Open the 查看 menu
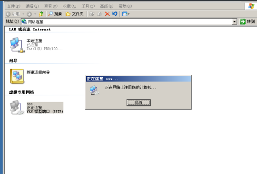257x174 pixels. [x=51, y=6]
